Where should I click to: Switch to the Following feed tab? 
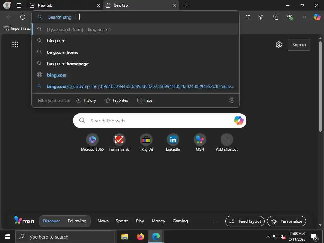click(77, 221)
